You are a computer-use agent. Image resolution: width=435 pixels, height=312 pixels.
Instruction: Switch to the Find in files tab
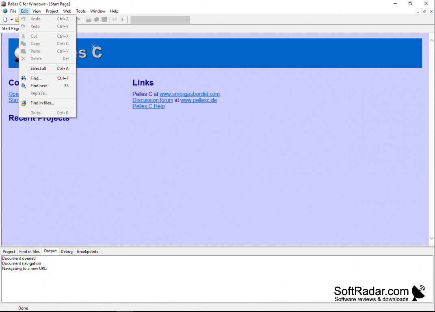[x=29, y=252]
